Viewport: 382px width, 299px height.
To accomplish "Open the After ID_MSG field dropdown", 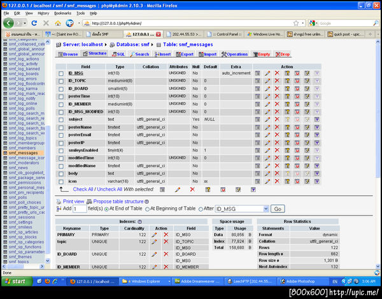I will tap(265, 208).
